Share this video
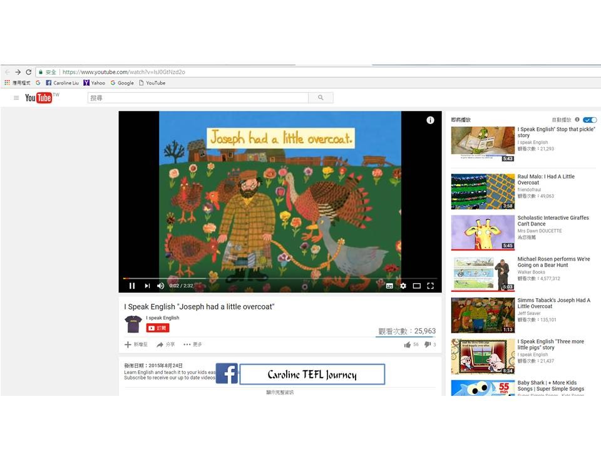The image size is (601, 451). point(165,345)
